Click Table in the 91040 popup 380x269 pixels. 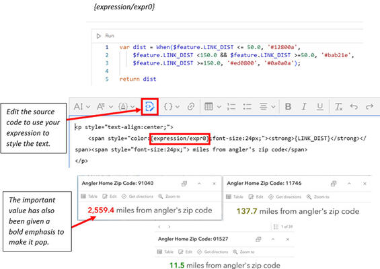[x=89, y=196]
